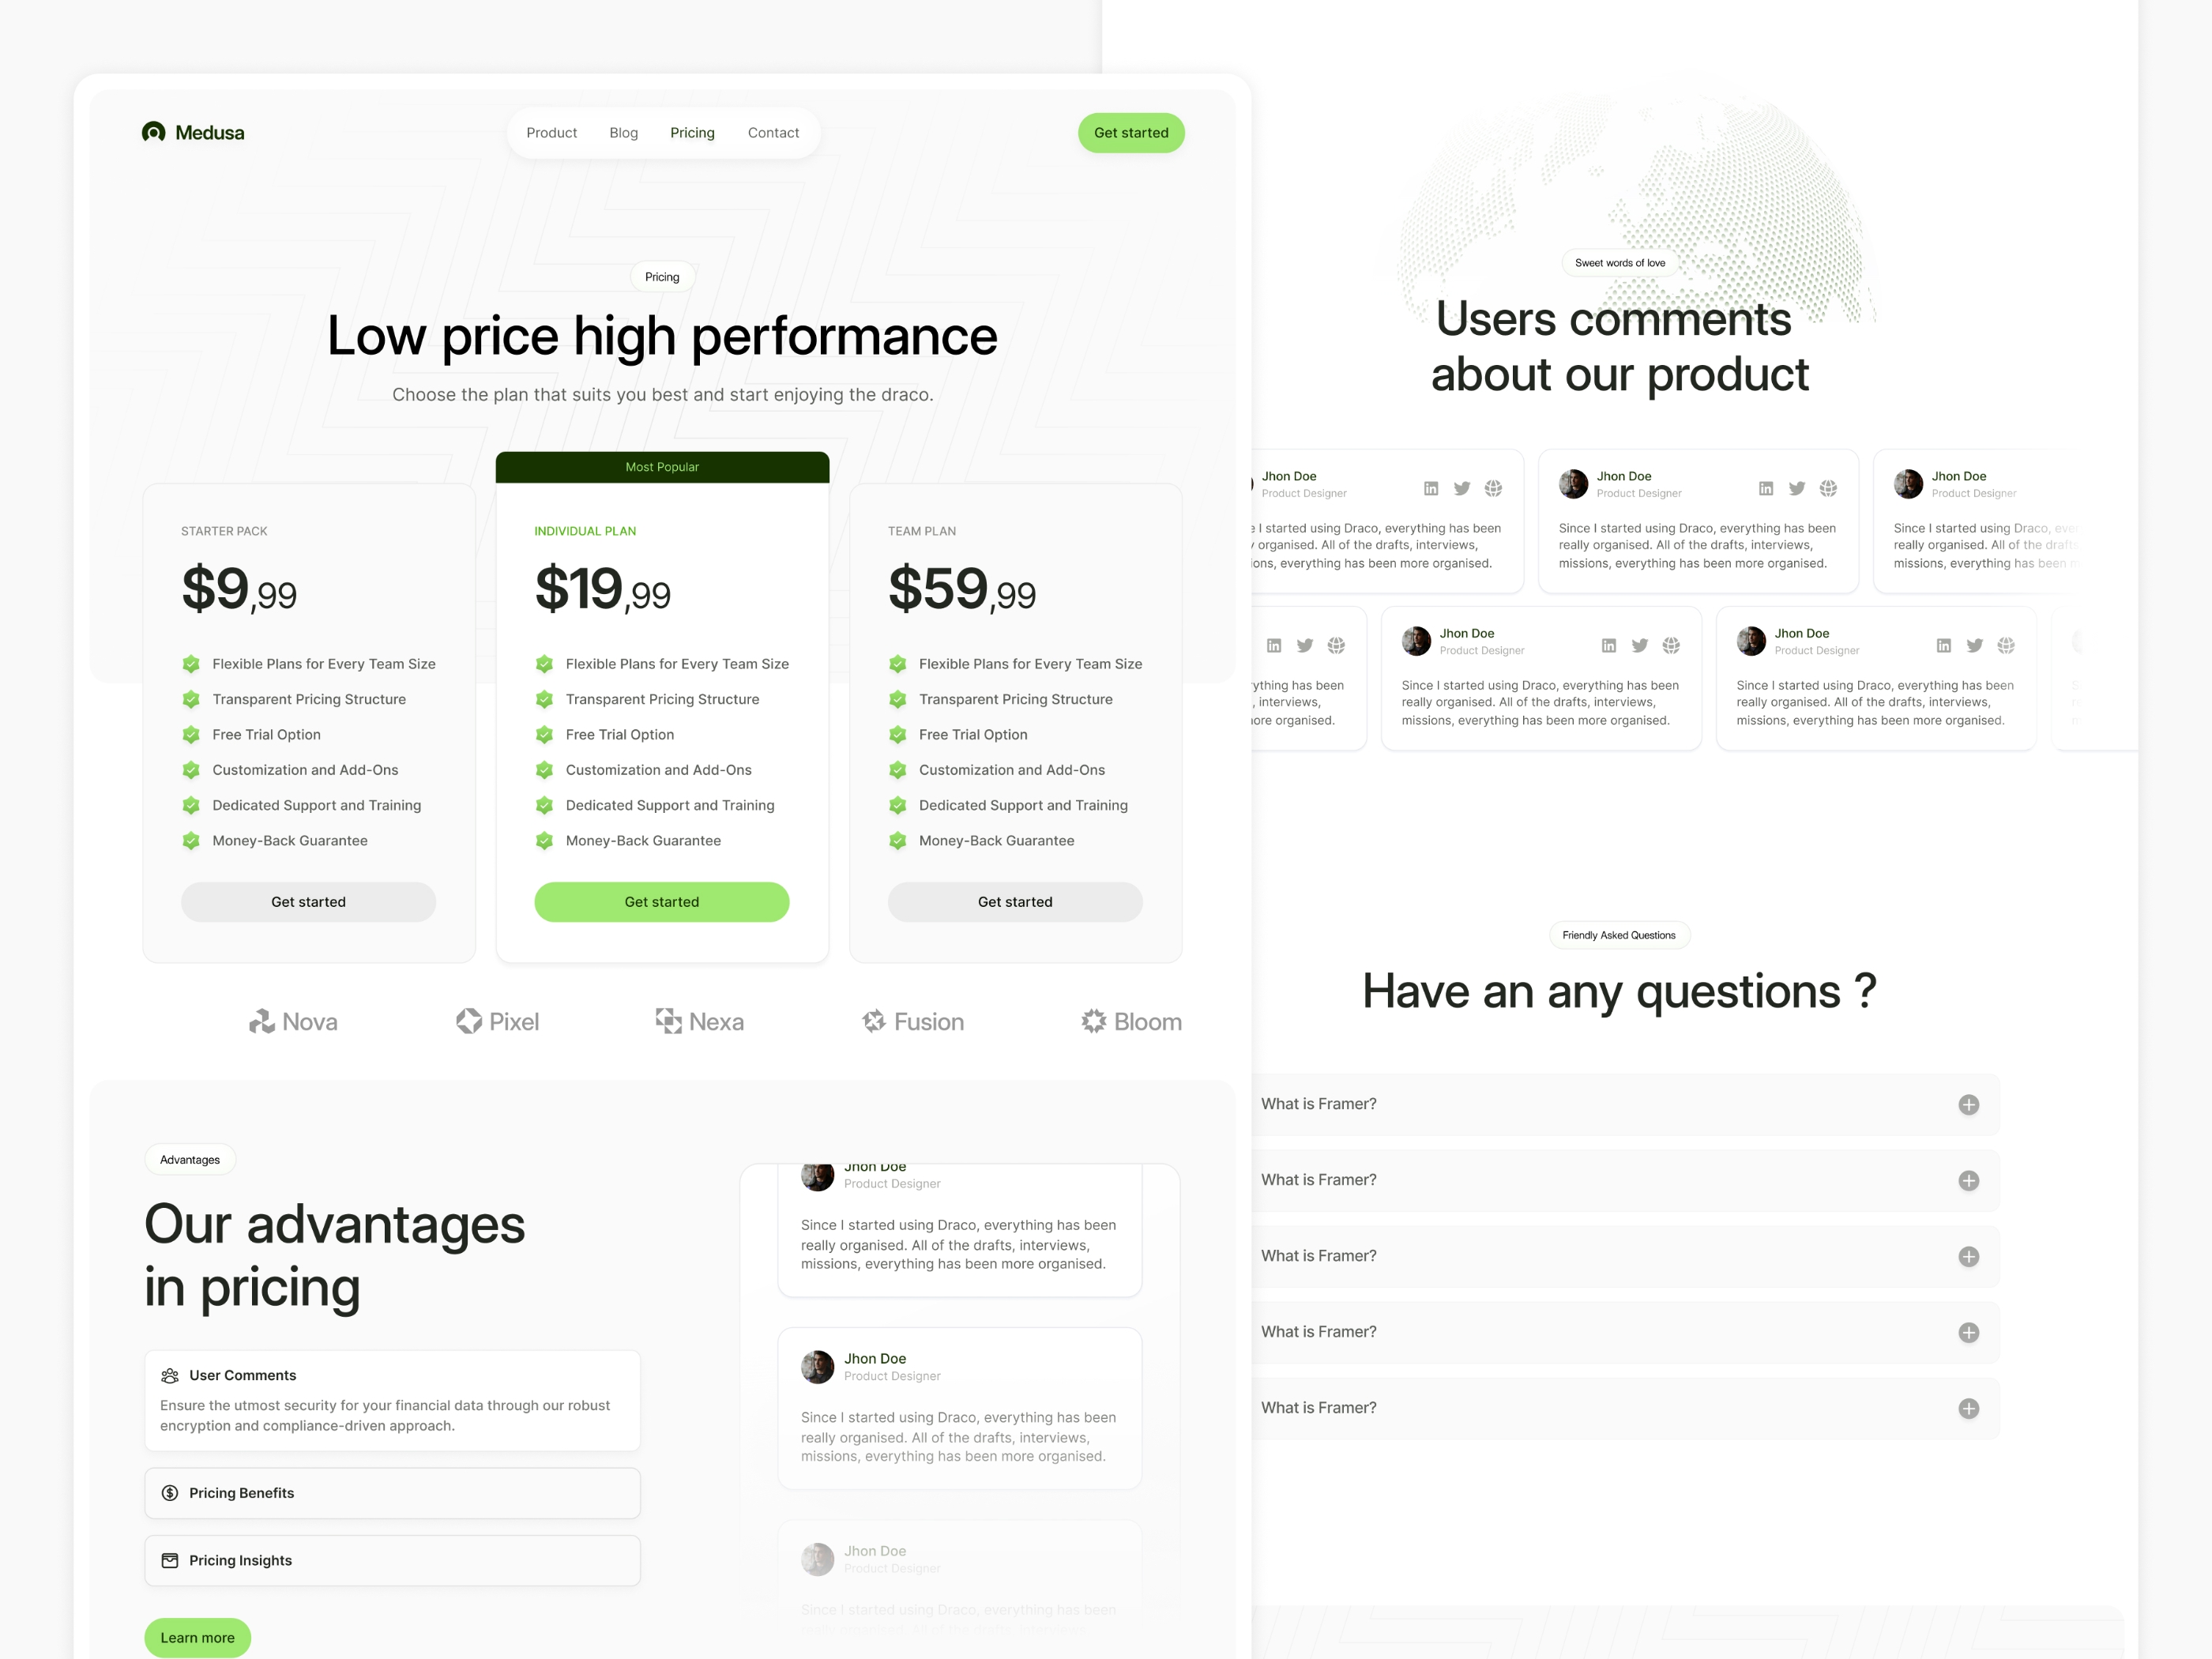This screenshot has width=2212, height=1659.
Task: Select the Pricing nav menu item
Action: pyautogui.click(x=691, y=133)
